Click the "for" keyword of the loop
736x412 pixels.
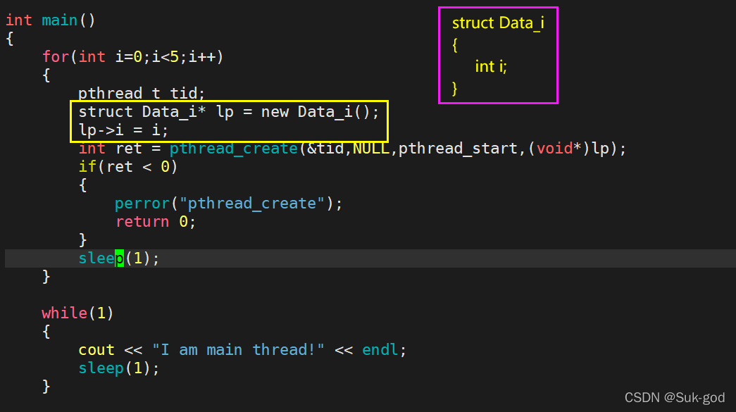coord(56,57)
